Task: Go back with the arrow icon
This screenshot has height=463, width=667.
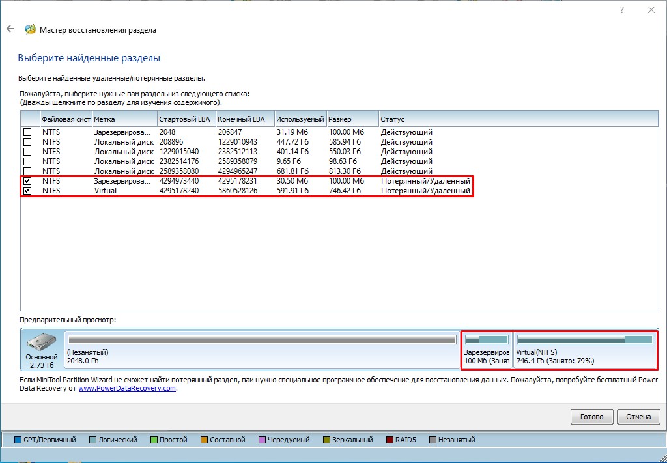Action: (10, 29)
